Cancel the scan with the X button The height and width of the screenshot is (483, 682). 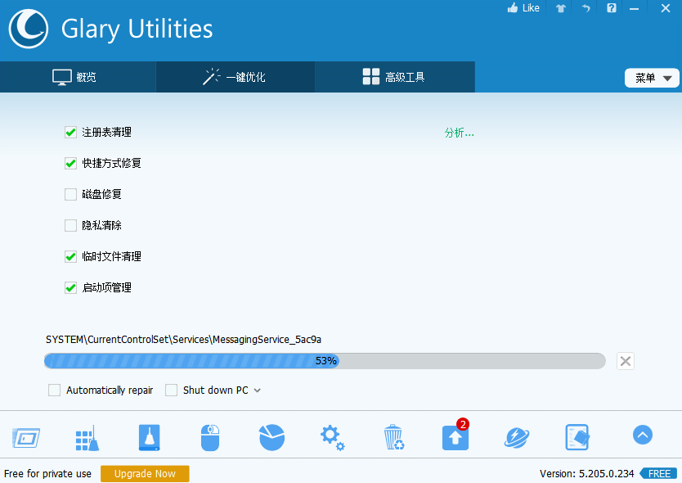[626, 360]
